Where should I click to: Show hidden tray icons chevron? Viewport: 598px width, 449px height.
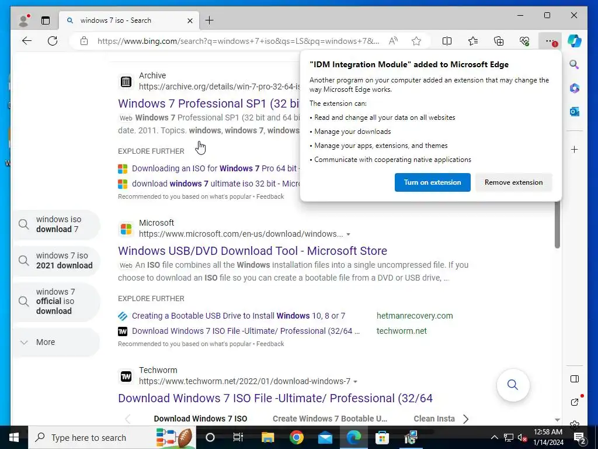click(x=494, y=437)
